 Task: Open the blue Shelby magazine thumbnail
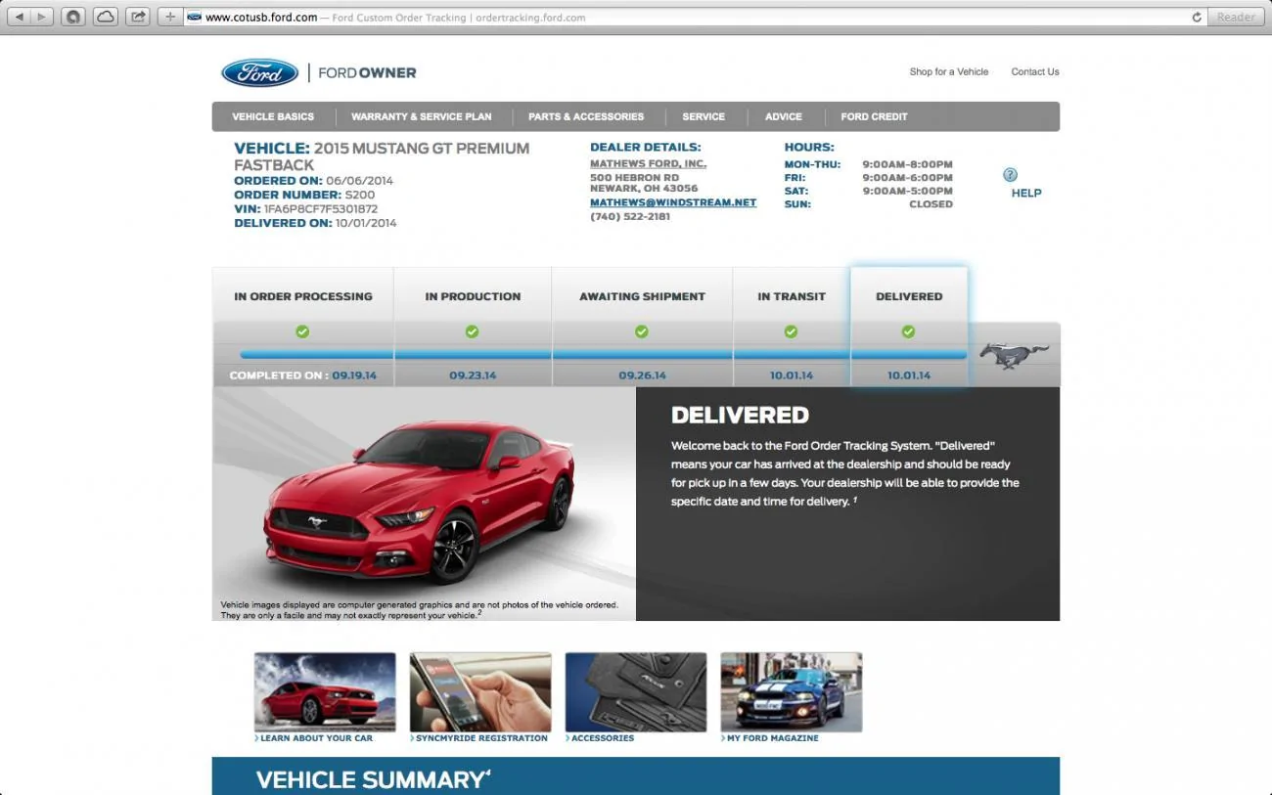pos(792,692)
